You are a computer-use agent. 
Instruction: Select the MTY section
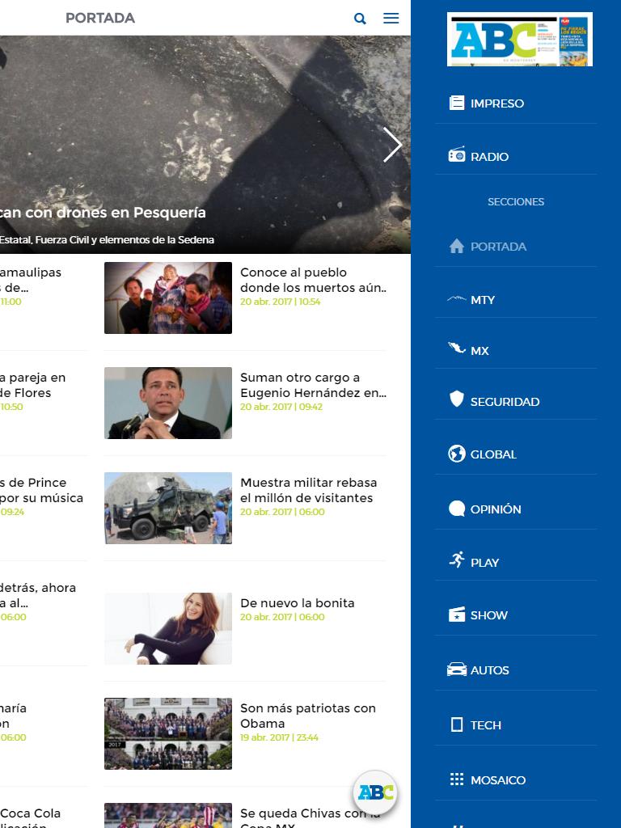tap(482, 300)
